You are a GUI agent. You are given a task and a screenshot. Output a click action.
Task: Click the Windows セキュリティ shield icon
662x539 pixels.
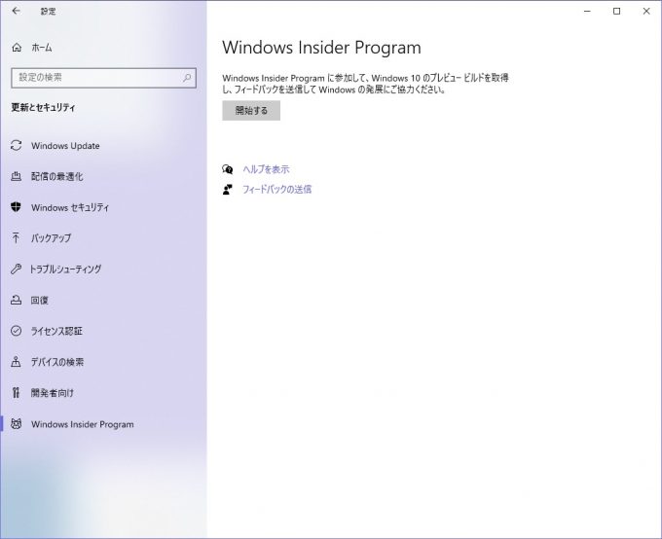(x=16, y=207)
